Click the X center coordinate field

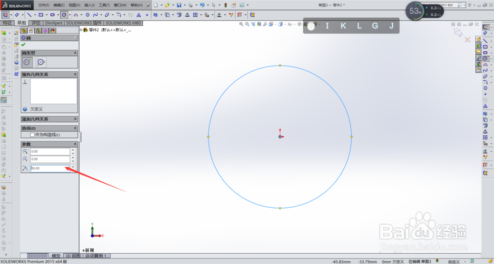pos(50,152)
